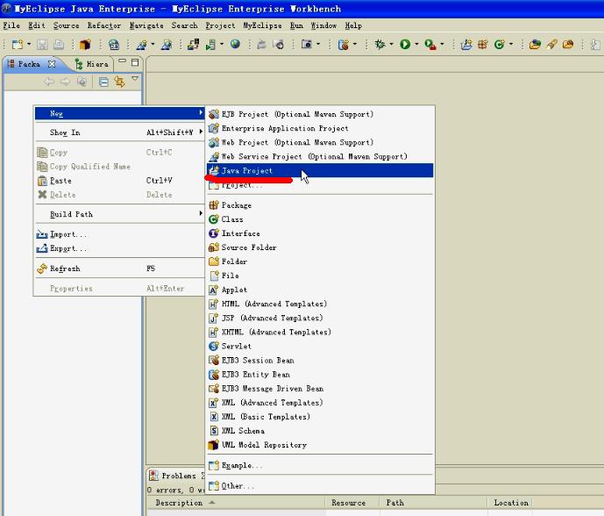Open the Help menu
Viewport: 604px width, 516px height.
click(x=353, y=25)
